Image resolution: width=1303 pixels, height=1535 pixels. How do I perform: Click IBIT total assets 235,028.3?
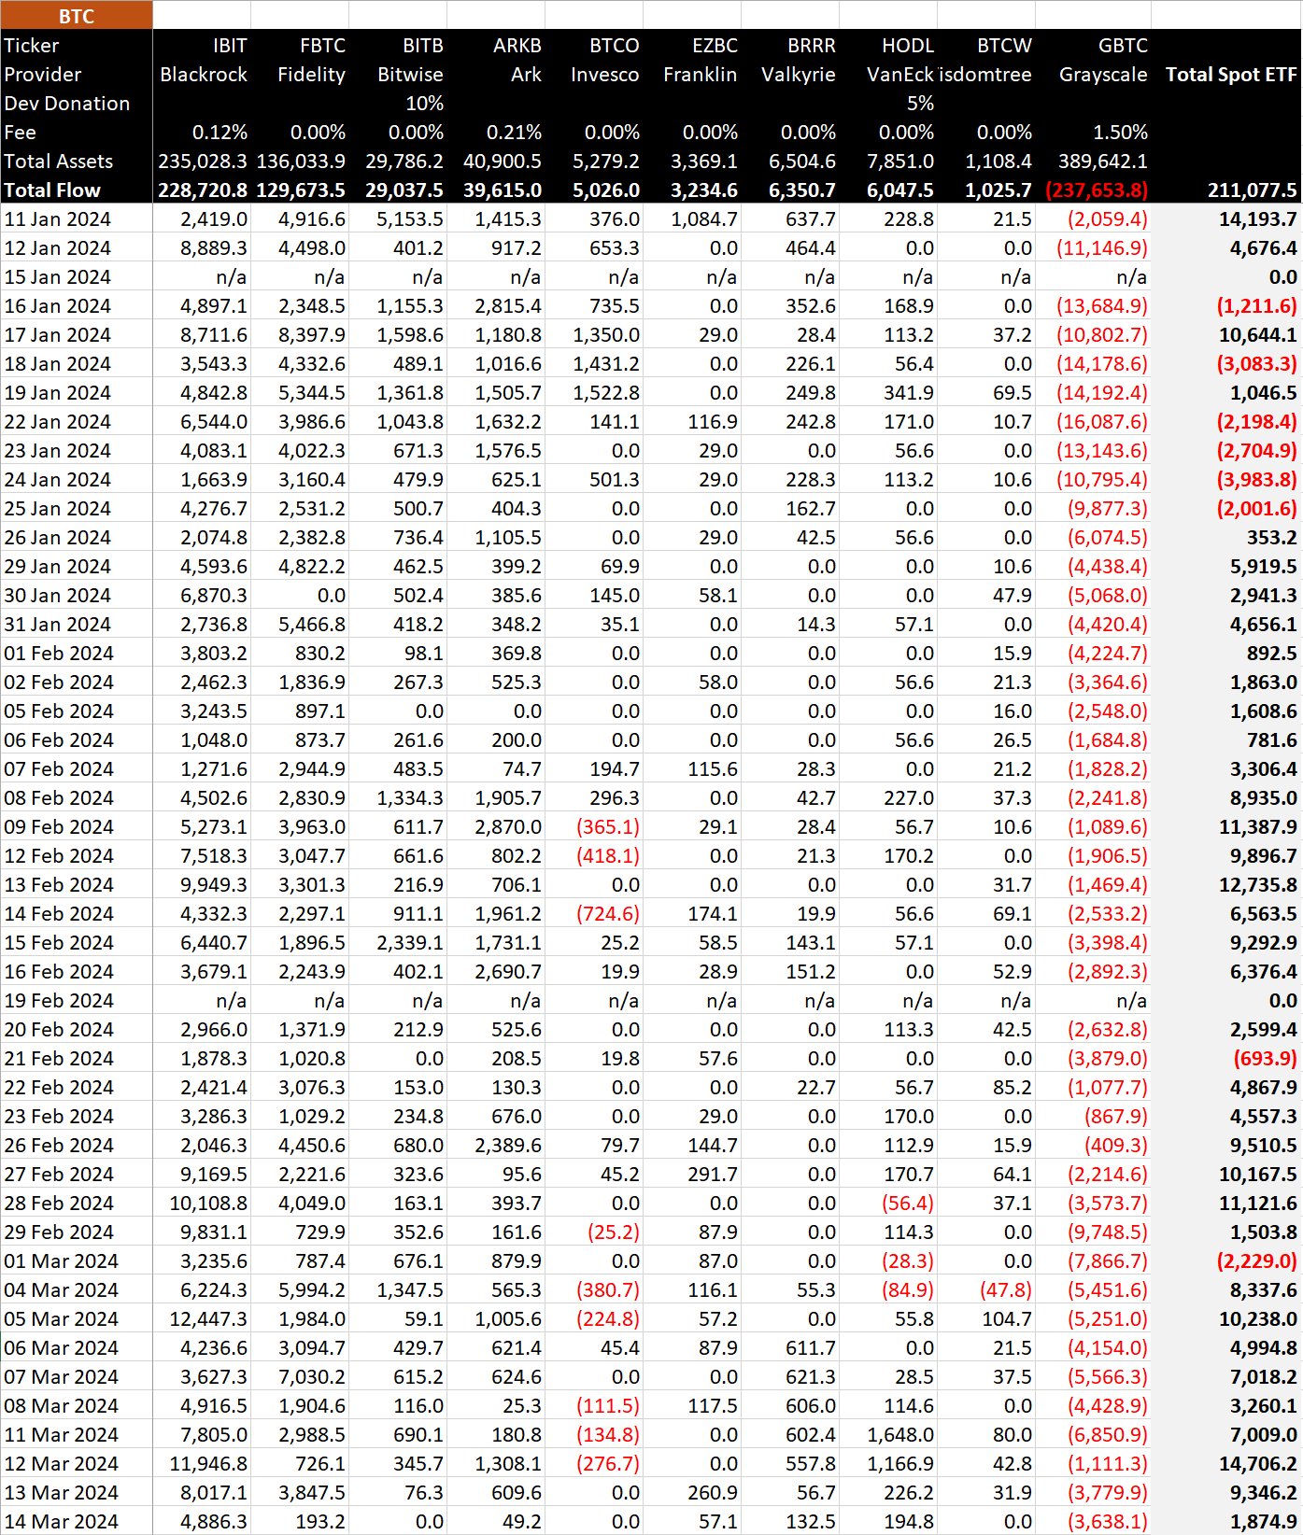(x=203, y=162)
